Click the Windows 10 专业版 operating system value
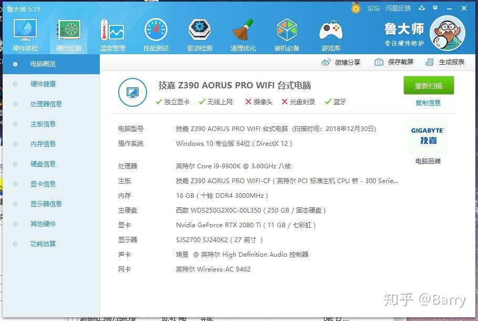 [234, 144]
